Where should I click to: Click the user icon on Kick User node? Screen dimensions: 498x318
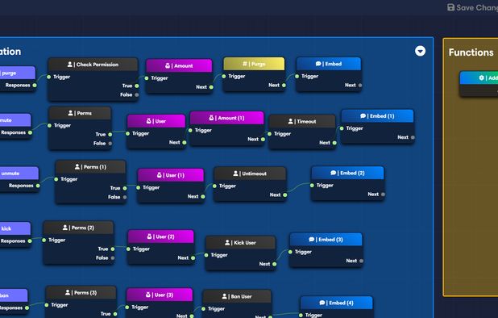pos(227,243)
